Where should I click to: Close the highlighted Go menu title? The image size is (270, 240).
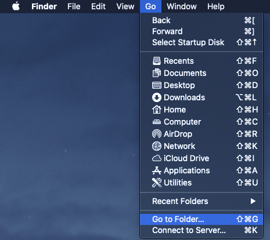[x=150, y=6]
